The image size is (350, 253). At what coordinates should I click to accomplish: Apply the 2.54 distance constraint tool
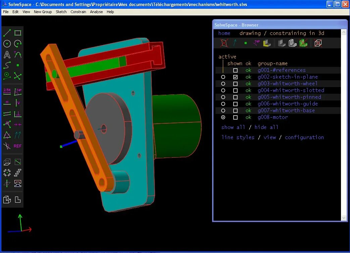point(7,91)
